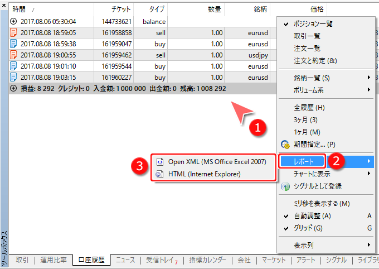The image size is (379, 269).
Task: Click the usdjpy symbol cell
Action: (258, 55)
